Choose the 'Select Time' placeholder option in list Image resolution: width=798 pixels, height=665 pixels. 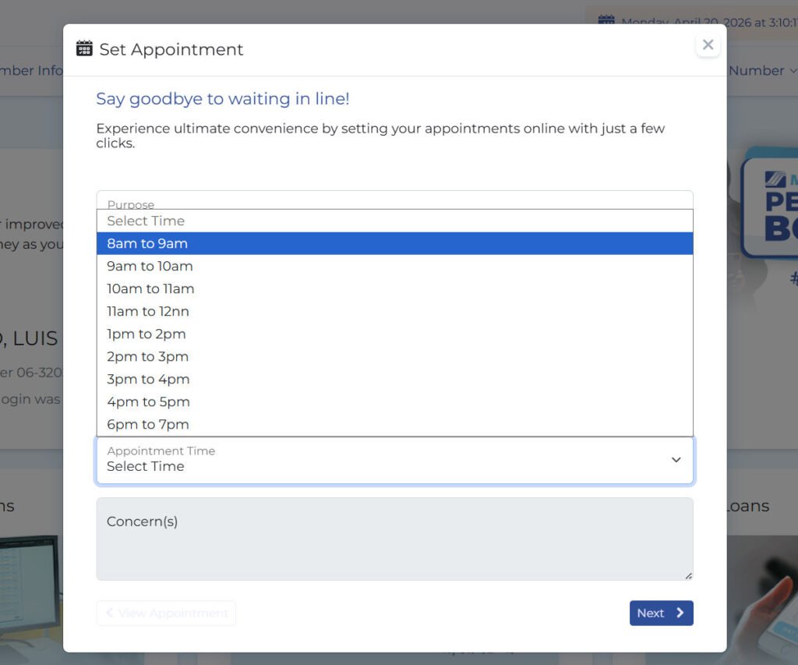tap(394, 221)
